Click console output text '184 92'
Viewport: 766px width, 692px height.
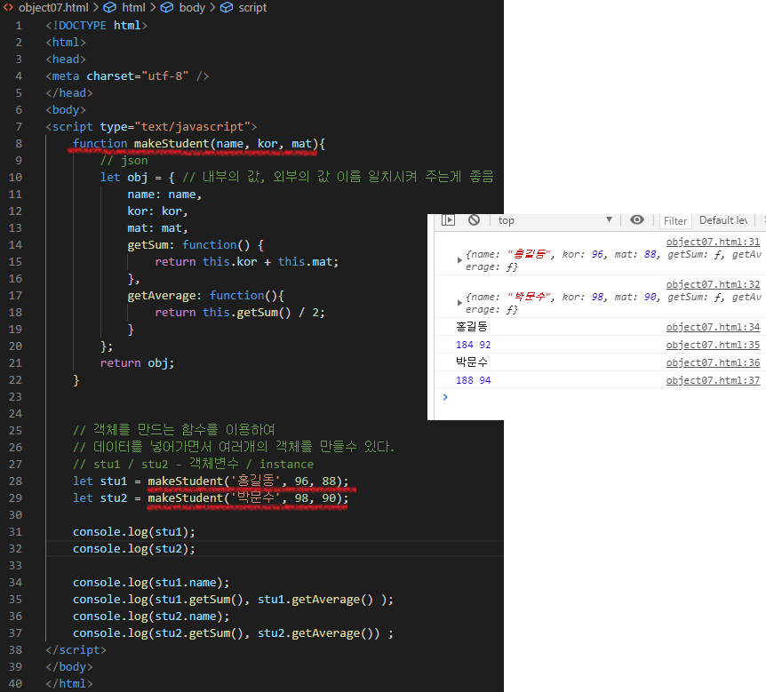click(x=473, y=345)
